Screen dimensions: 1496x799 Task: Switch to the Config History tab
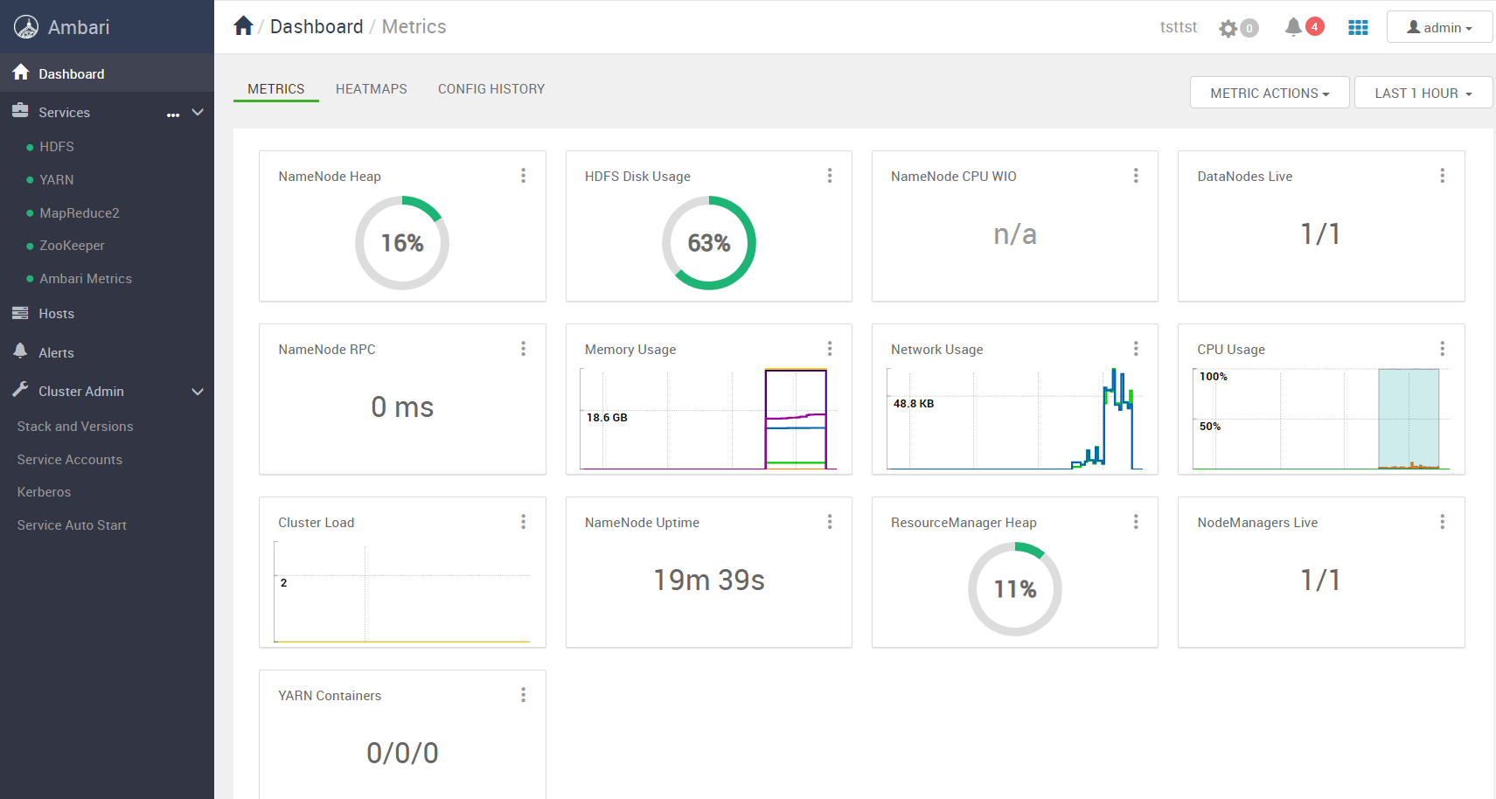click(x=491, y=89)
